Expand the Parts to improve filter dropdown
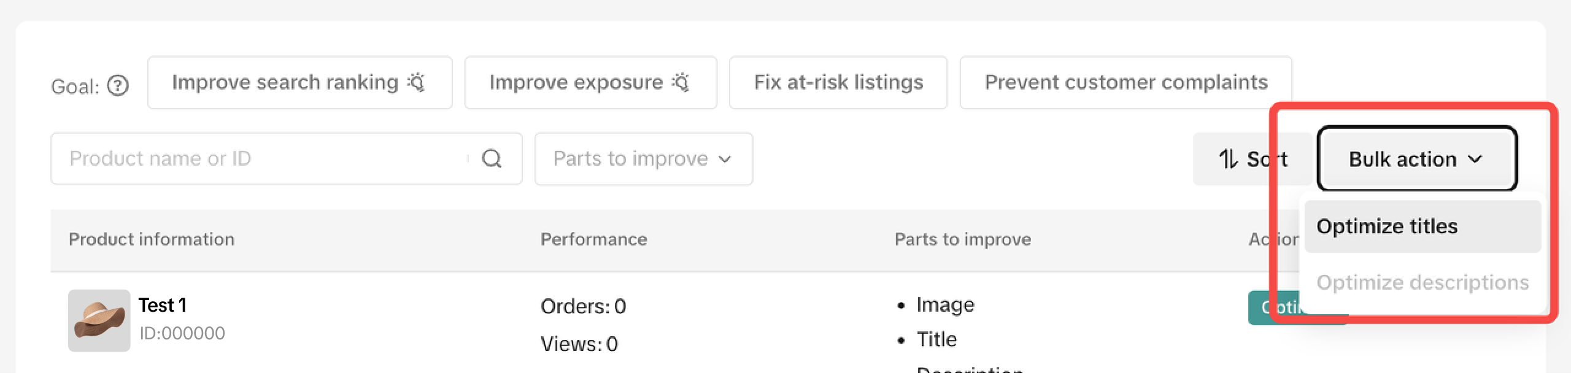The image size is (1571, 378). 643,159
